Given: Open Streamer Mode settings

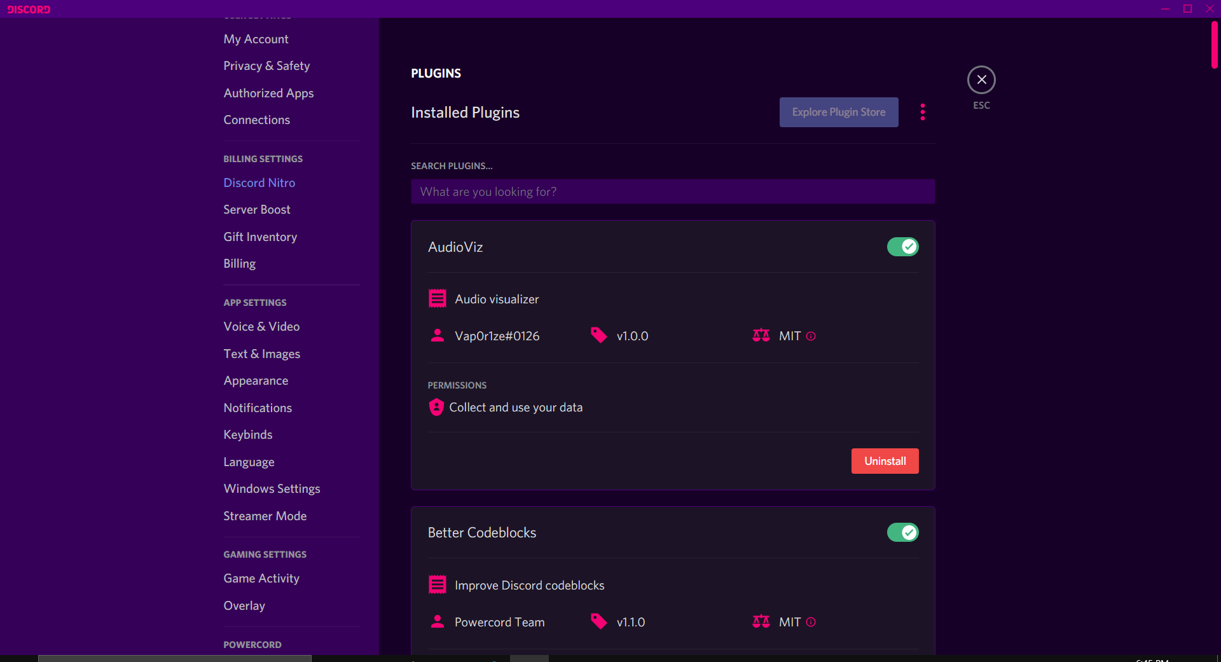Looking at the screenshot, I should click(x=265, y=516).
